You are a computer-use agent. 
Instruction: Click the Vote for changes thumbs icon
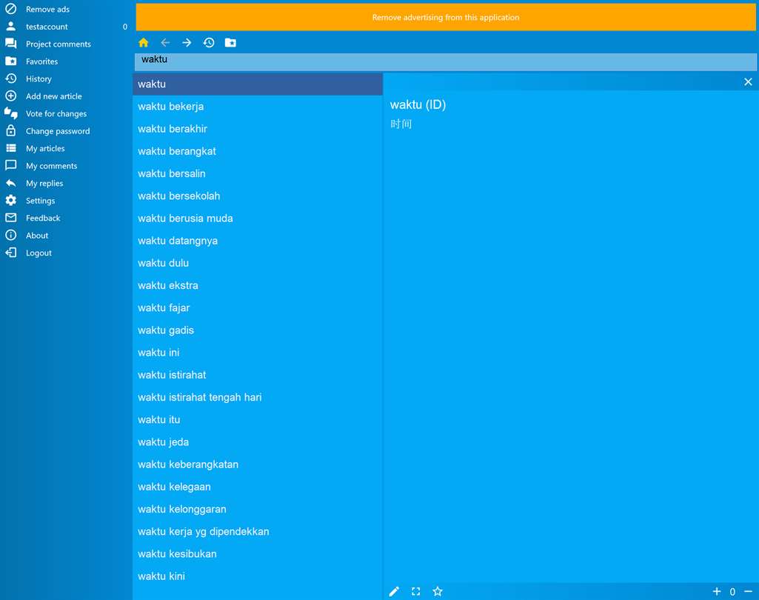[10, 113]
